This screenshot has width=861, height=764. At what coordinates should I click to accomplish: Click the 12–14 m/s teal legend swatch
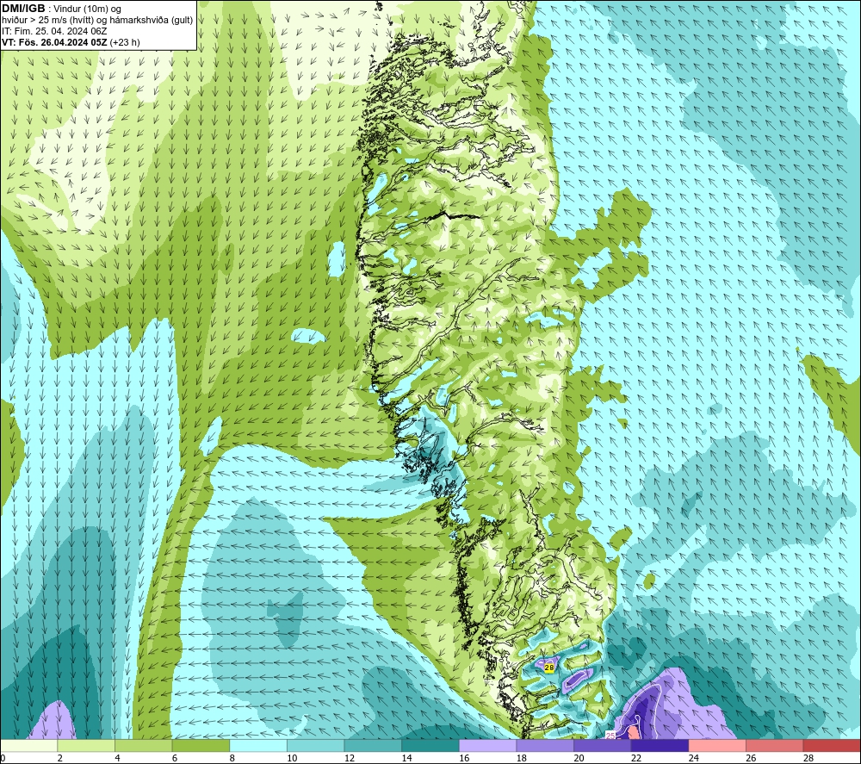(x=373, y=745)
